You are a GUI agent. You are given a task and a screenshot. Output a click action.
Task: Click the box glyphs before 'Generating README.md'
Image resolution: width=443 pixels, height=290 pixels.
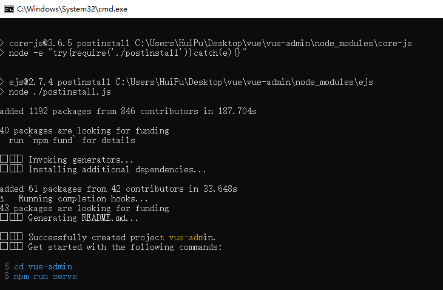pyautogui.click(x=12, y=217)
